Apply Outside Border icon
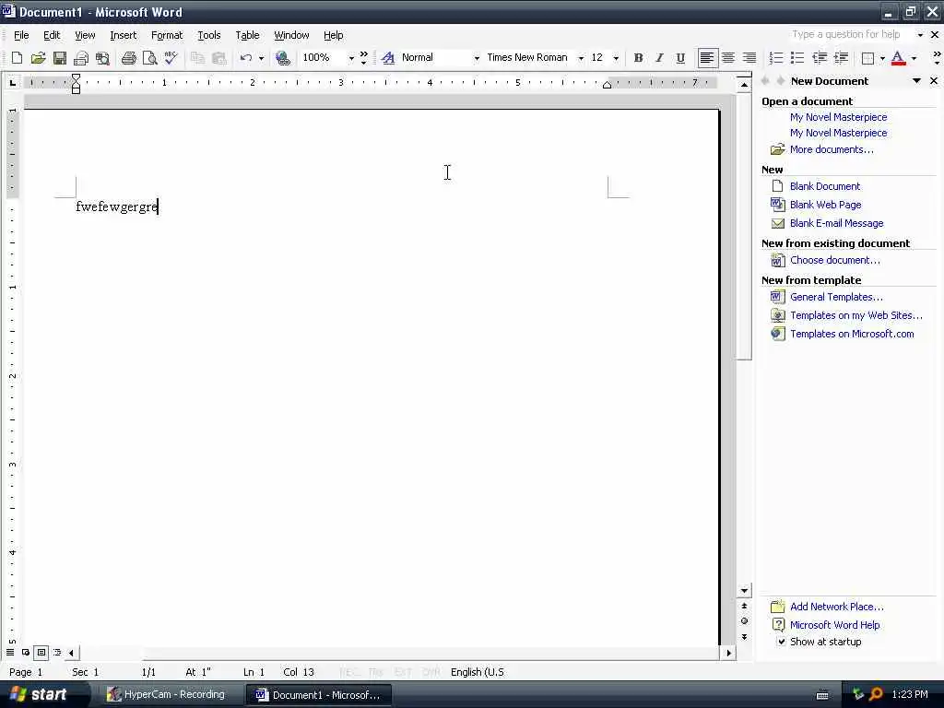 [867, 58]
